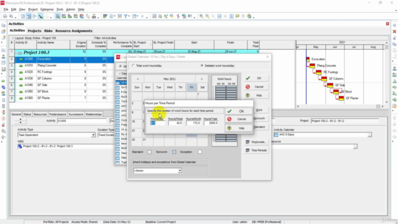Select the Fri column header in calendar
This screenshot has width=398, height=224.
point(192,87)
